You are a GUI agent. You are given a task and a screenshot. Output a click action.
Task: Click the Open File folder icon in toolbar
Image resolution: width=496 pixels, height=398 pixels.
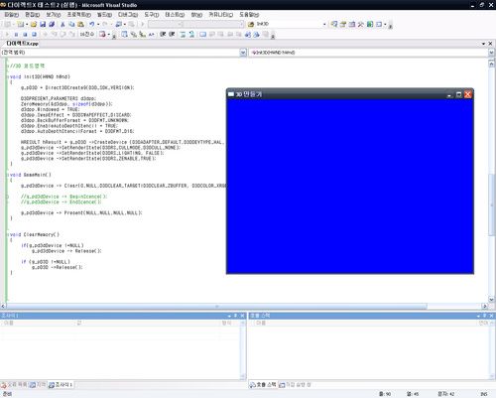(x=34, y=24)
